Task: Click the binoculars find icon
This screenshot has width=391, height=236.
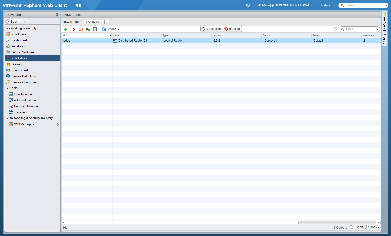Action: click(x=65, y=227)
